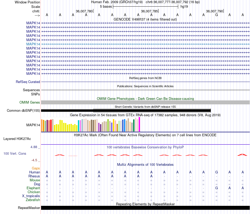Screen dimensions: 250x214
Task: Click the 36,007,790 coordinate marker
Action: coord(214,11)
